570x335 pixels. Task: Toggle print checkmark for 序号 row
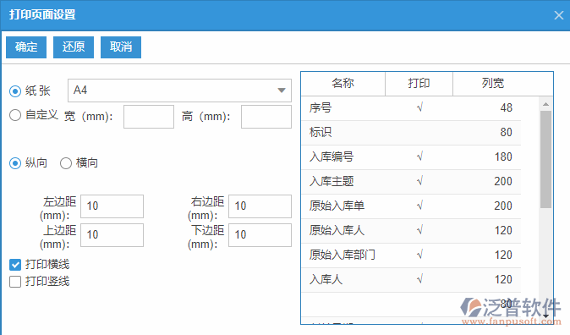point(419,108)
